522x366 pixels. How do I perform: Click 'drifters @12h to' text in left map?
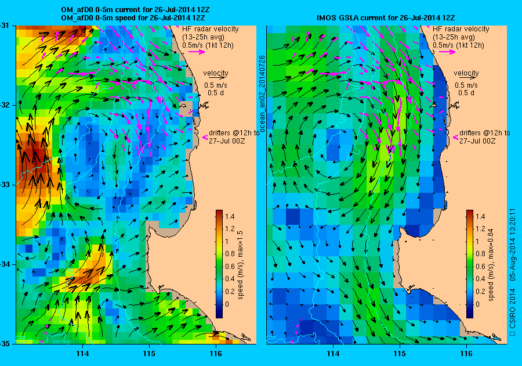tap(234, 132)
